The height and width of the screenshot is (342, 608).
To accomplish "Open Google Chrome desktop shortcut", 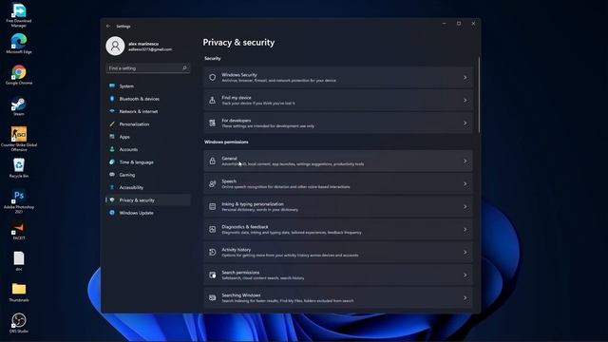I will point(19,75).
